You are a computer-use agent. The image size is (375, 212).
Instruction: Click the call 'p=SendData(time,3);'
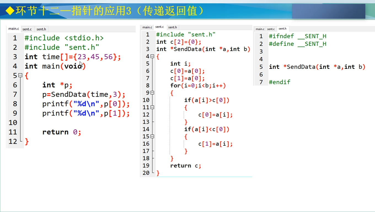84,94
